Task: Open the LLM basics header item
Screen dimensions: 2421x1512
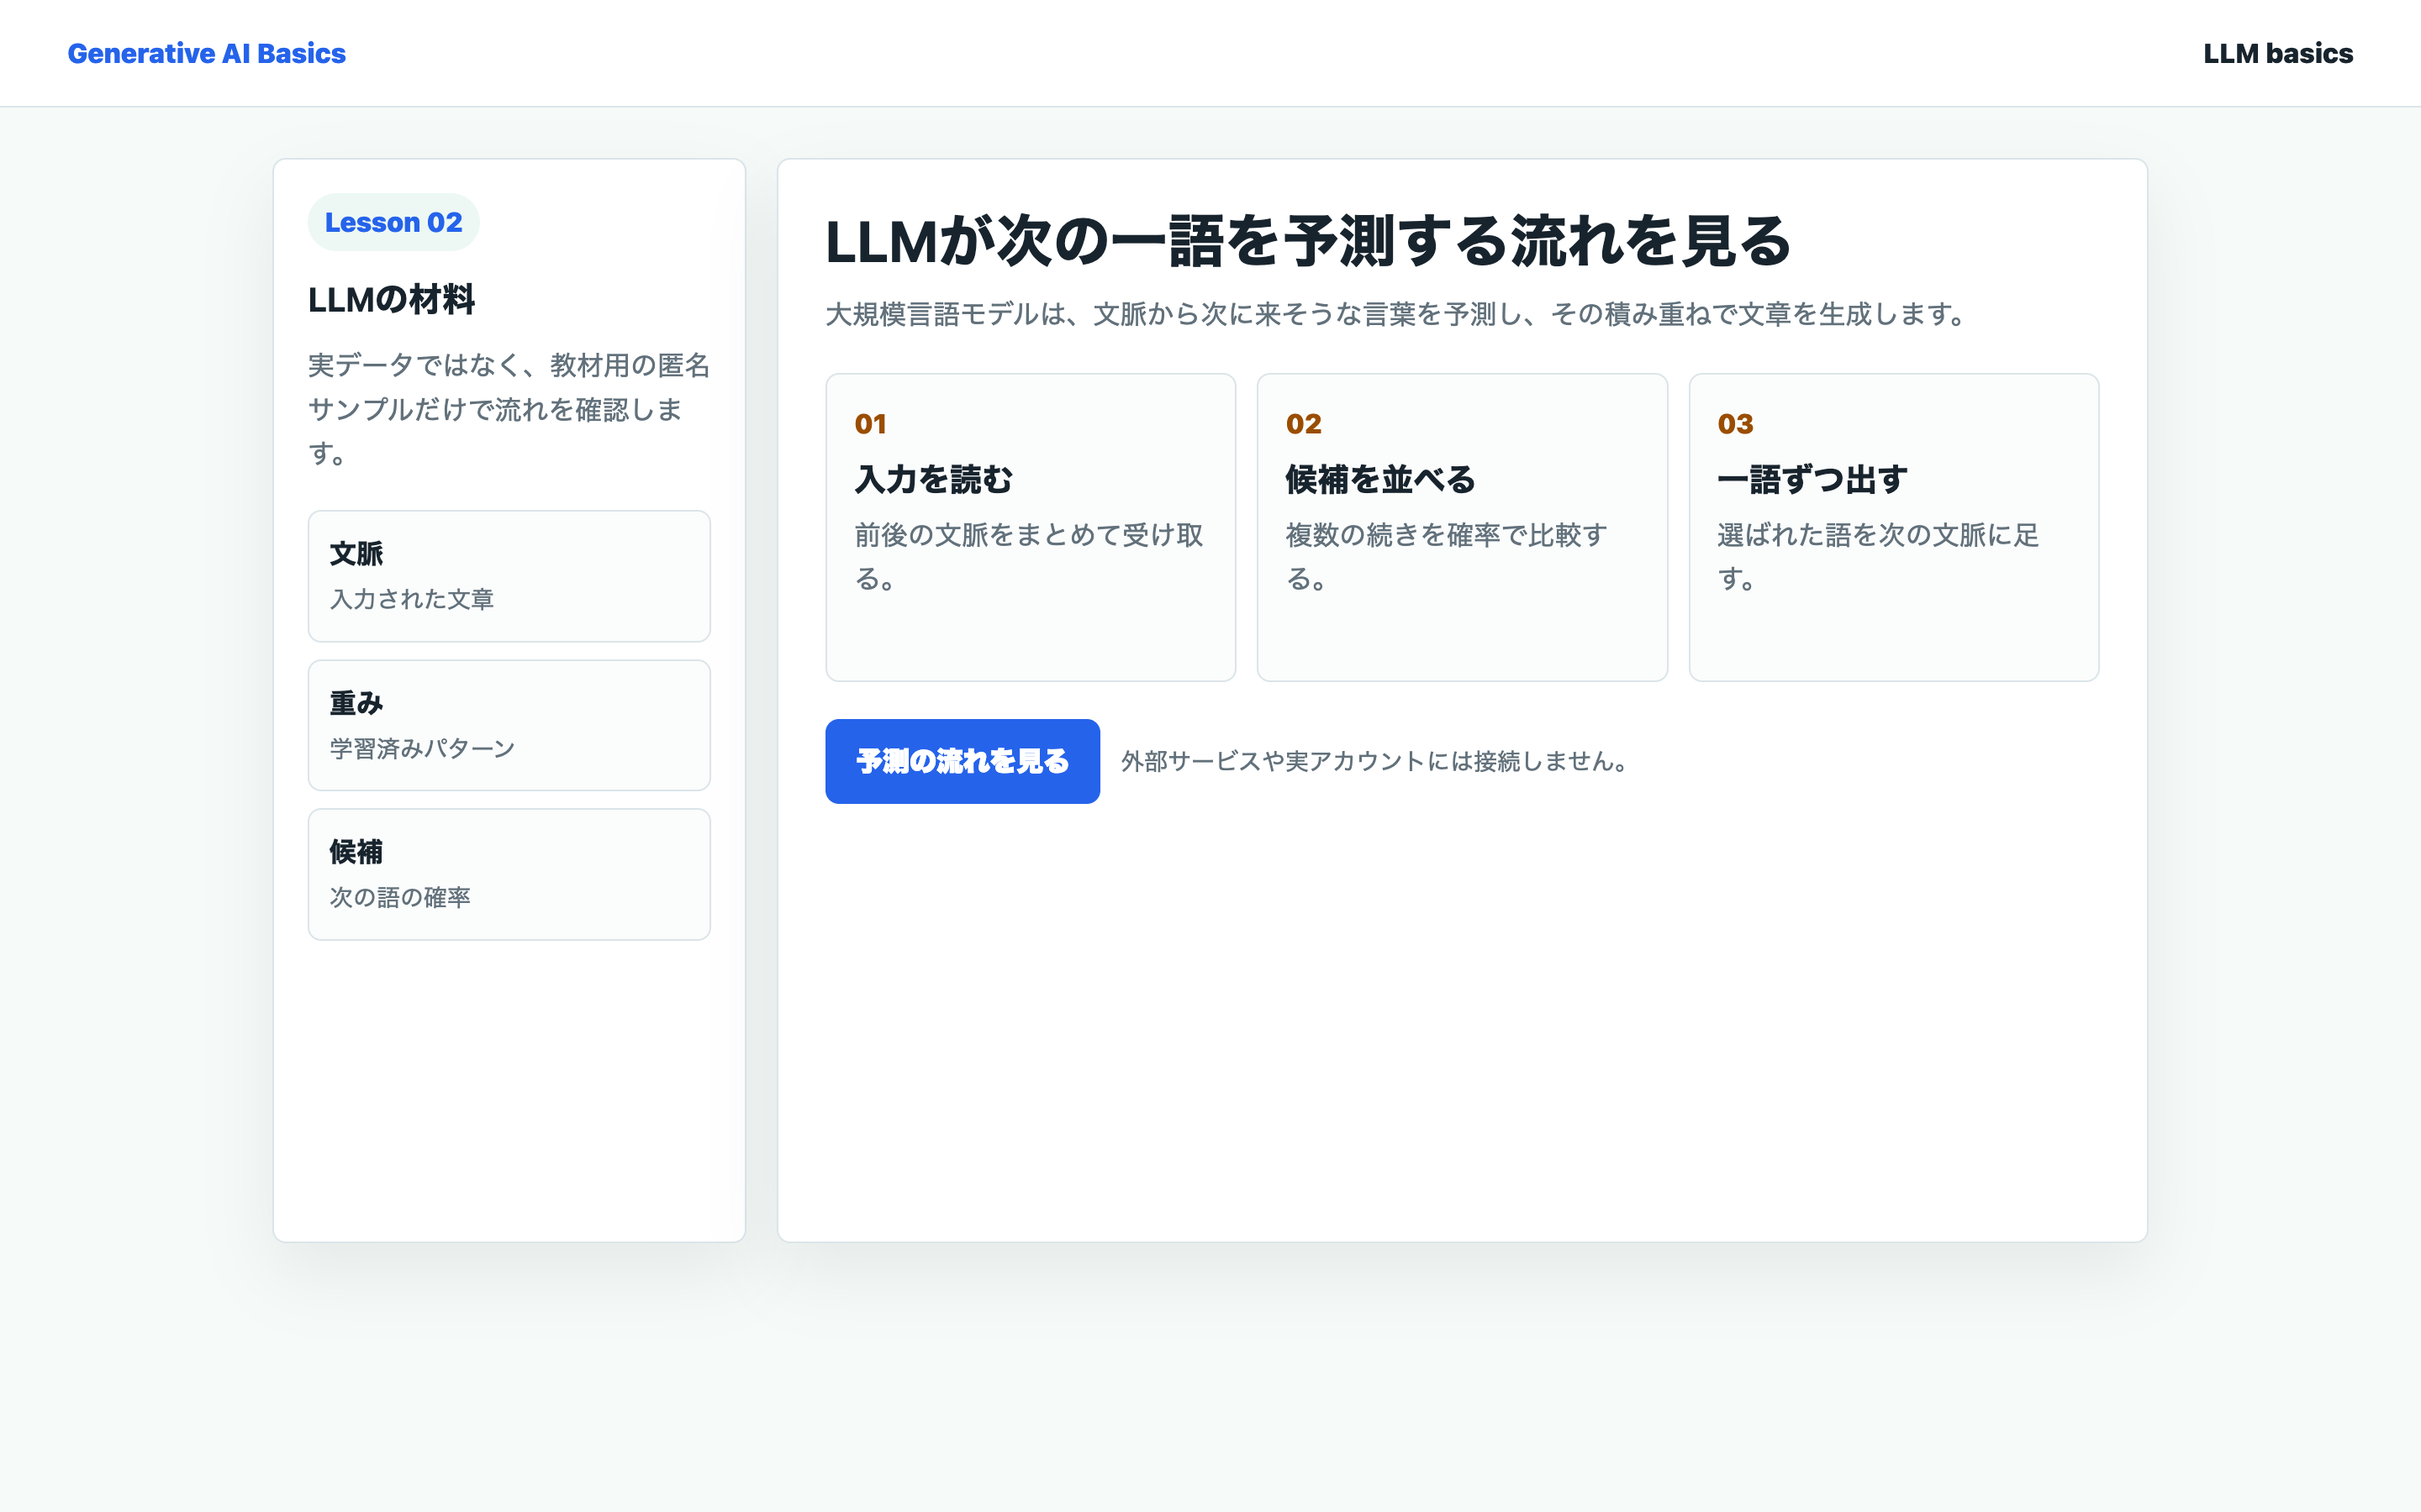Action: click(x=2277, y=53)
